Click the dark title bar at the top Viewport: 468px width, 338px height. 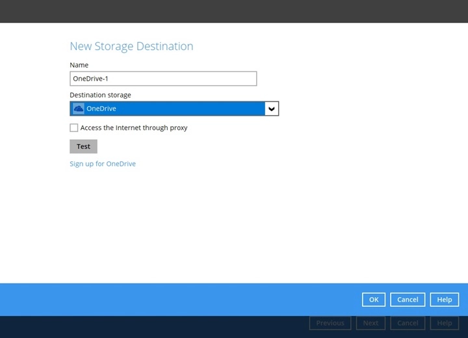[x=234, y=11]
